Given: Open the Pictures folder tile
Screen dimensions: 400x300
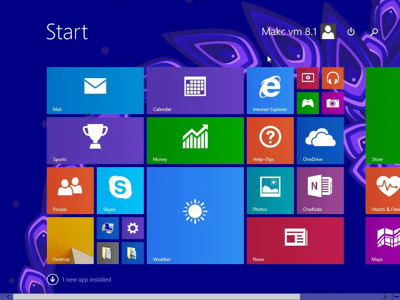Looking at the screenshot, I should (133, 253).
